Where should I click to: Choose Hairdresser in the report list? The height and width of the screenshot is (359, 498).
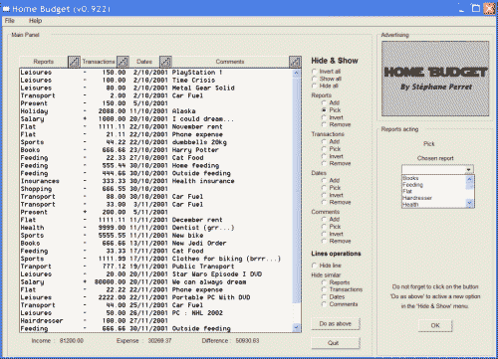click(434, 198)
